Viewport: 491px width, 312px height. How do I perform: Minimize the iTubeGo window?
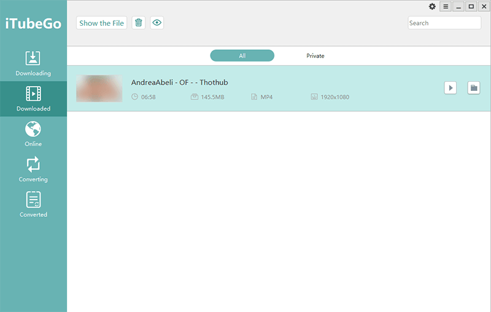click(458, 7)
